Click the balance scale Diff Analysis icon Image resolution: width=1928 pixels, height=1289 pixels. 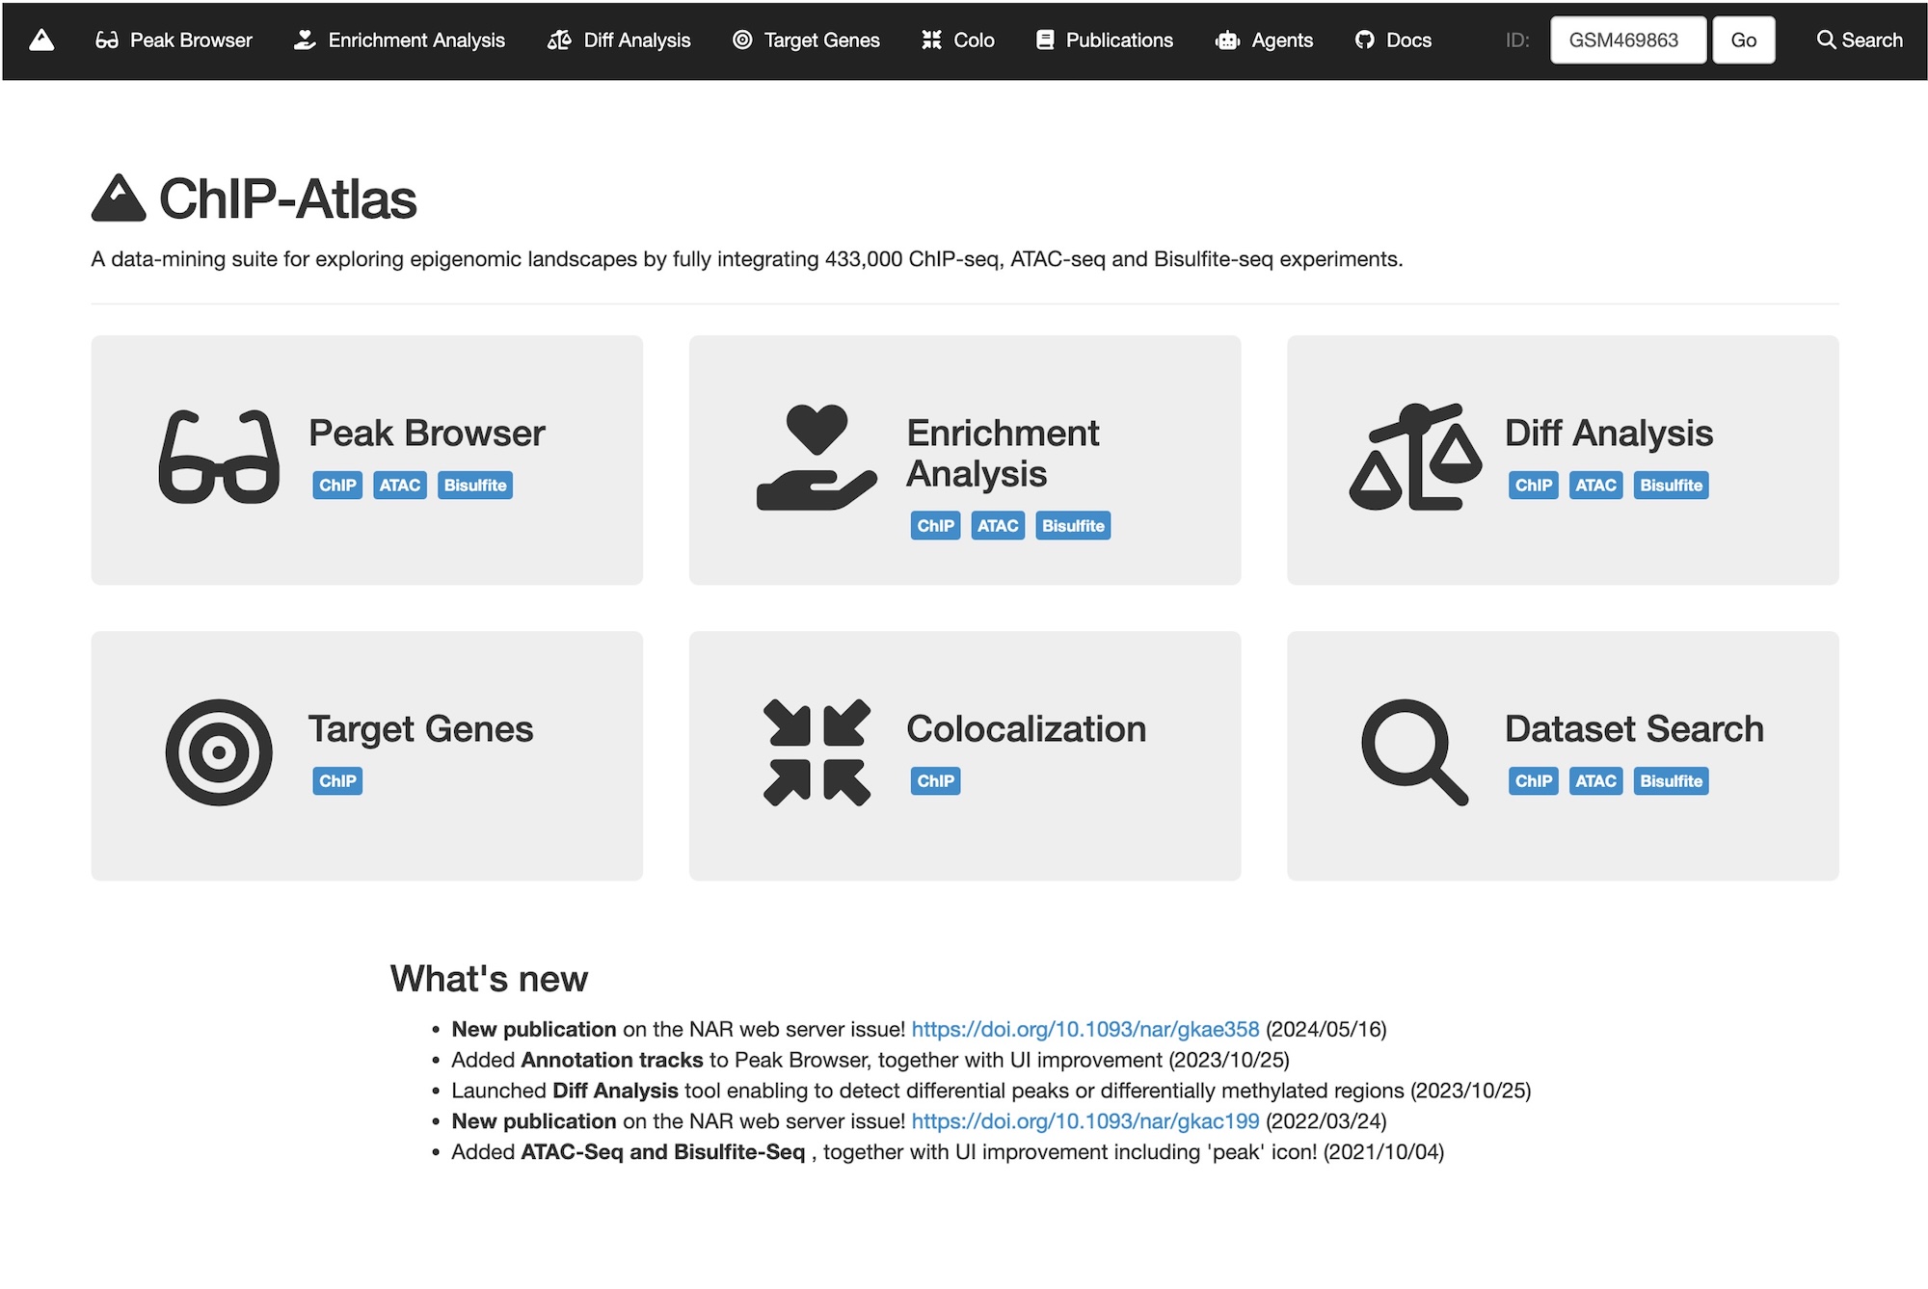click(x=1414, y=457)
